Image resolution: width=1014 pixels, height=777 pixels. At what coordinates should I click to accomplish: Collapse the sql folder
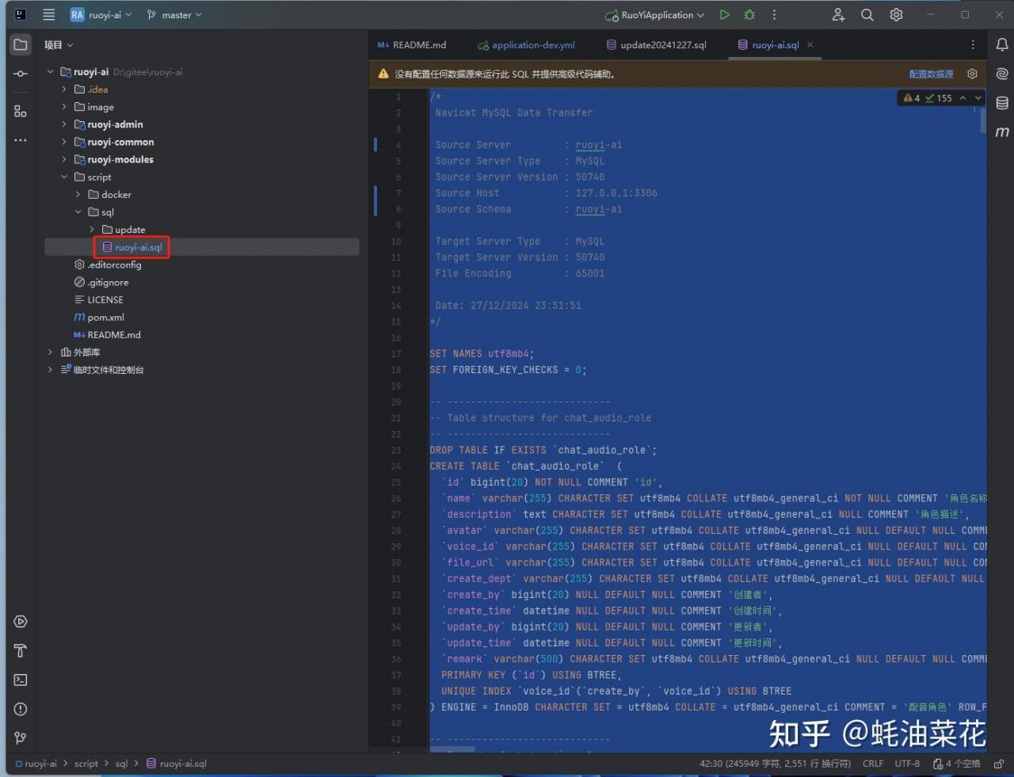coord(78,212)
